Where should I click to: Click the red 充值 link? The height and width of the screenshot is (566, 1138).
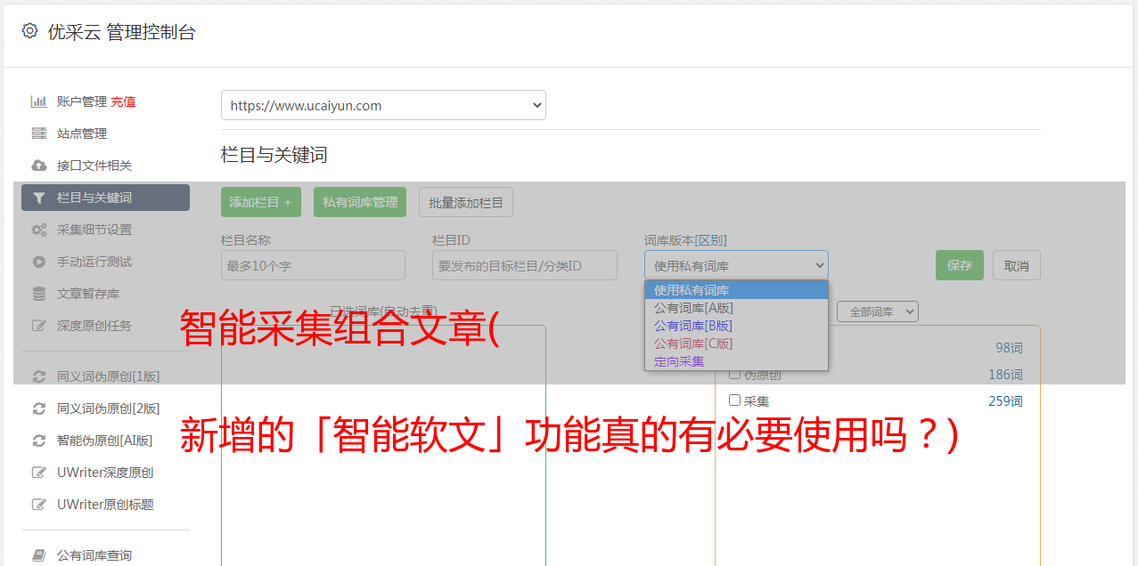pyautogui.click(x=123, y=101)
